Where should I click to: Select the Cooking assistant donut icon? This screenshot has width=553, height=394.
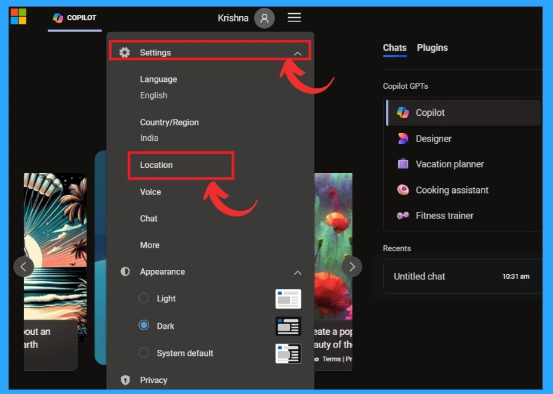(403, 190)
